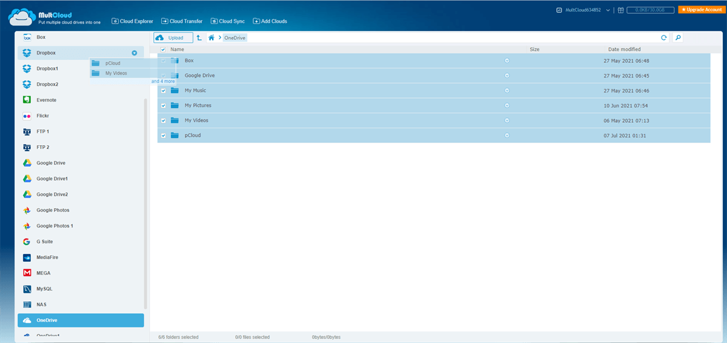
Task: Select Box in the sidebar
Action: click(x=81, y=38)
